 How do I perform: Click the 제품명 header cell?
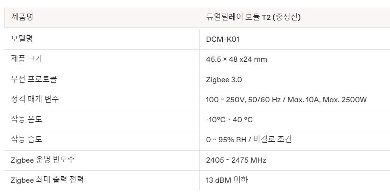[x=22, y=17]
